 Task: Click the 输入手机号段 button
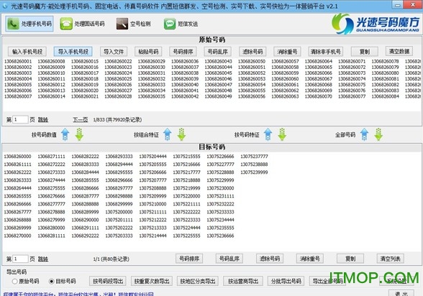coord(27,52)
